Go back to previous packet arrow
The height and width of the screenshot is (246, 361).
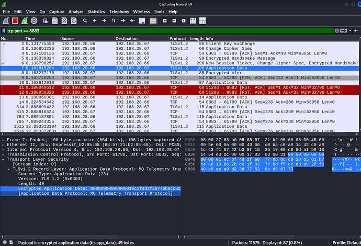95,21
